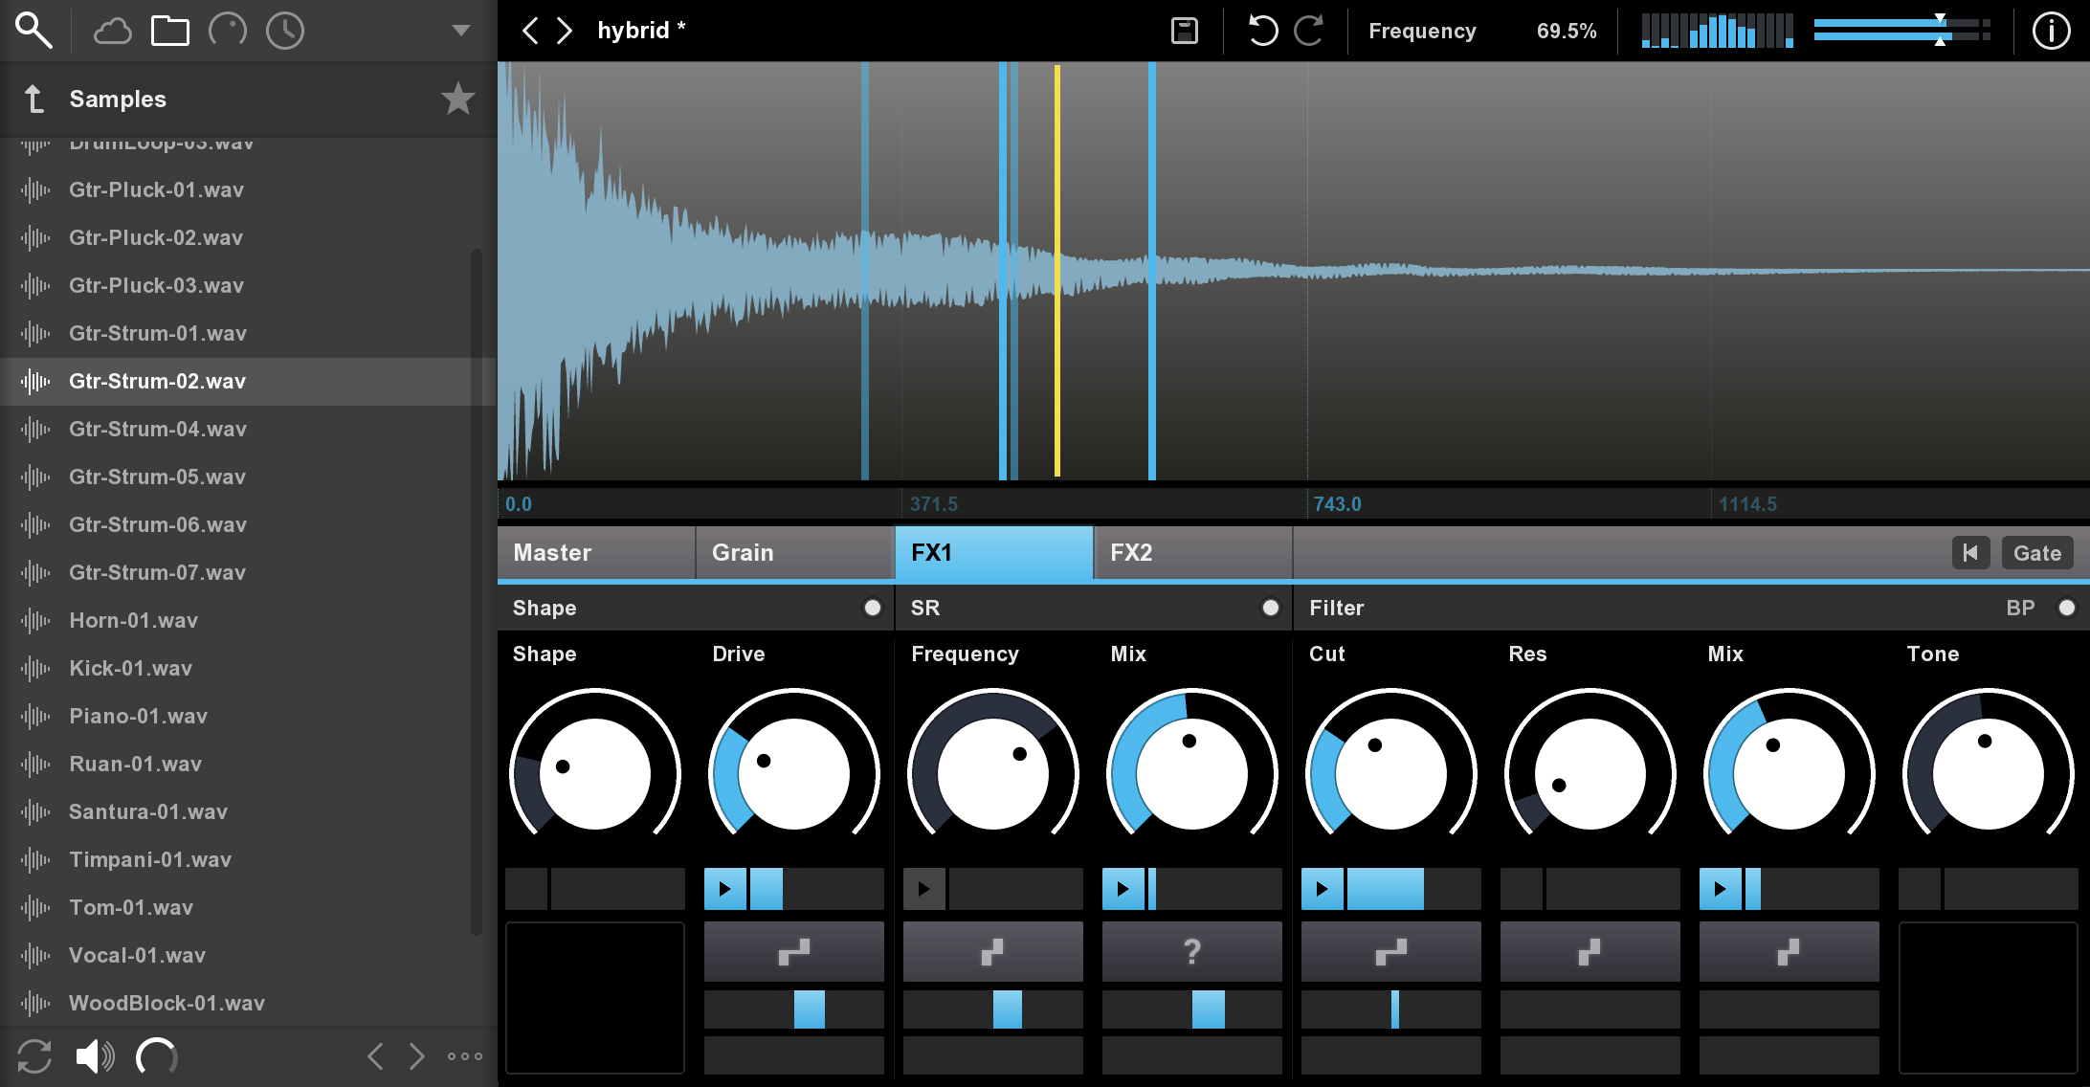Switch to the FX1 tab
Screen dimensions: 2090x1087
[994, 552]
